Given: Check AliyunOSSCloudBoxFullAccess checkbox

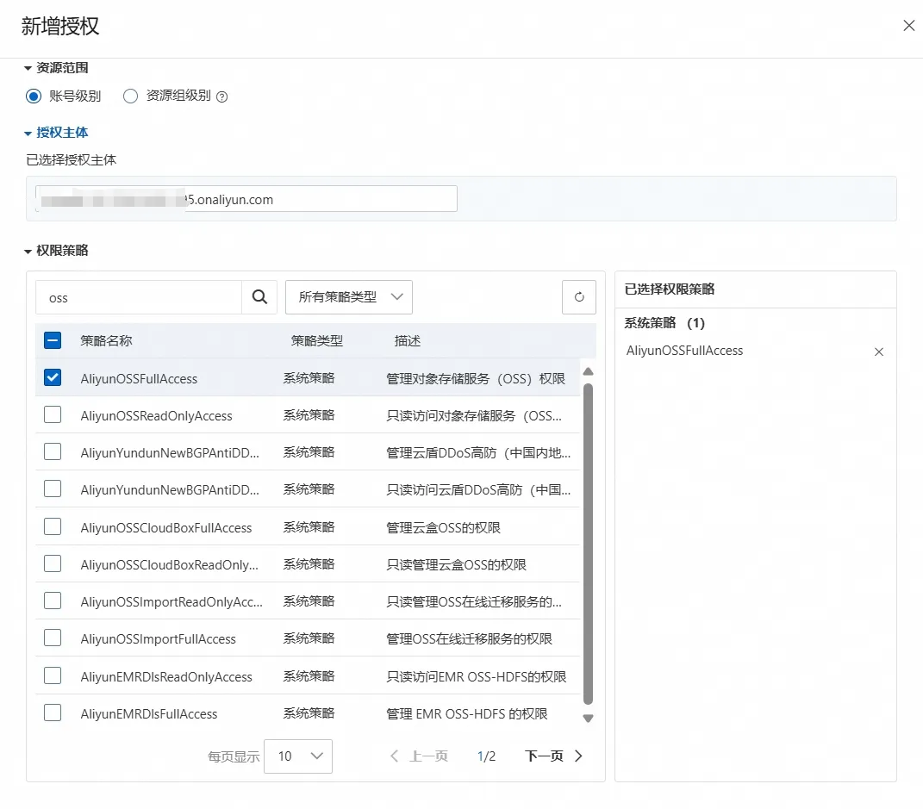Looking at the screenshot, I should (53, 526).
